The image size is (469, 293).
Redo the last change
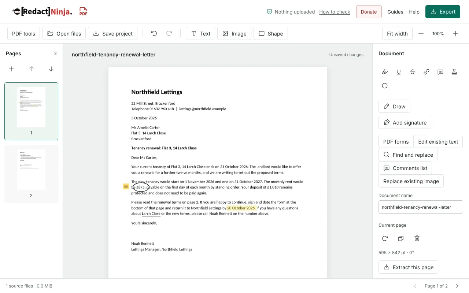click(x=169, y=33)
